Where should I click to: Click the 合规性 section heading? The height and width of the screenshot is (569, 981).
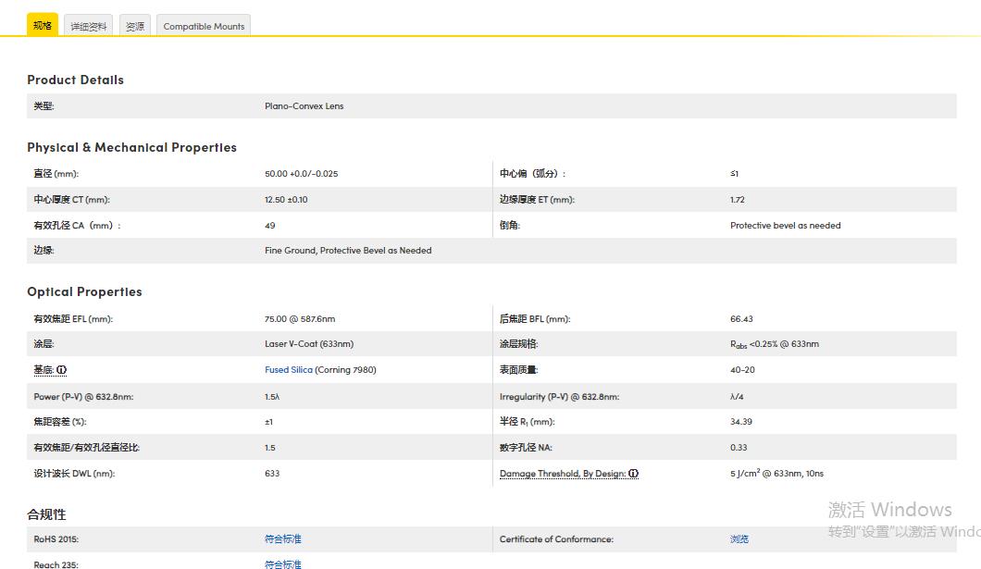point(46,514)
